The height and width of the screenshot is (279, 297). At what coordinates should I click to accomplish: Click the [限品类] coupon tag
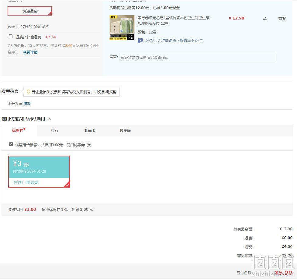[32, 182]
